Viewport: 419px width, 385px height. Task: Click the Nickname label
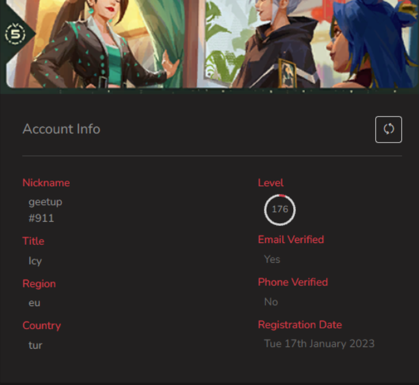[46, 183]
